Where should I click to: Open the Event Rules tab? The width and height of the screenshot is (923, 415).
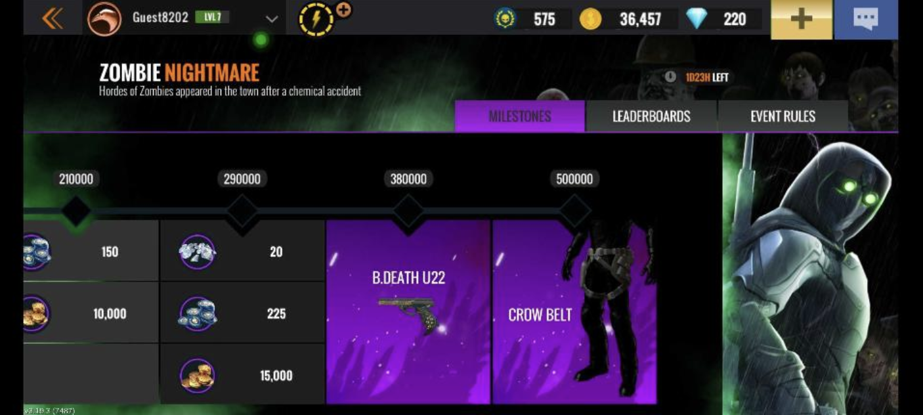[783, 116]
